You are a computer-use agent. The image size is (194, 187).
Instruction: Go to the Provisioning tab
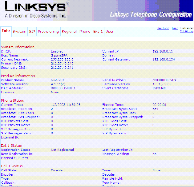tap(48, 31)
